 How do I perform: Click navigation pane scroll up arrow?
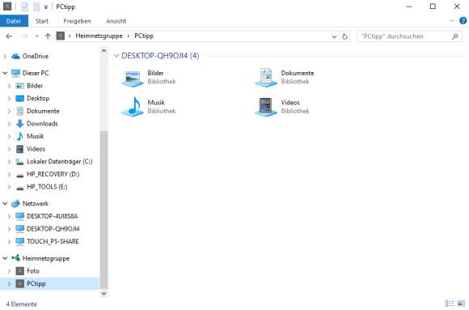(104, 51)
